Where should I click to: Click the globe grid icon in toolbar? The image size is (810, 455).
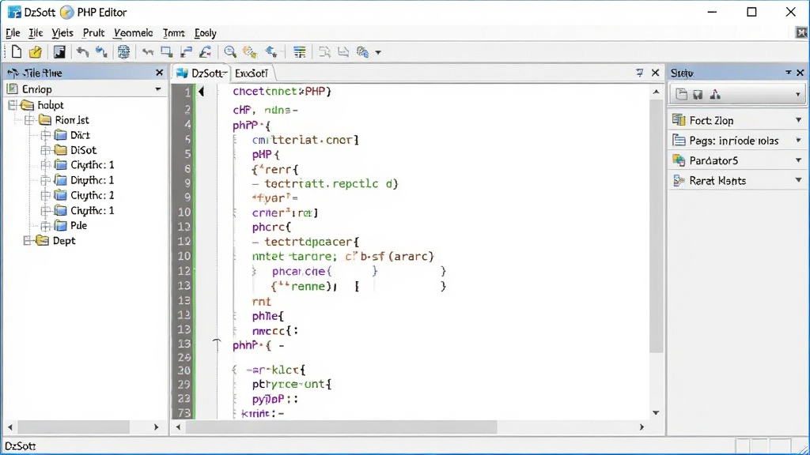tap(123, 52)
